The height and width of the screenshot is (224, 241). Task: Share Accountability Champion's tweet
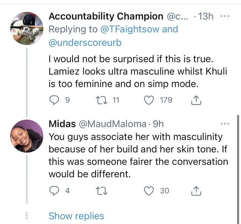click(x=196, y=100)
